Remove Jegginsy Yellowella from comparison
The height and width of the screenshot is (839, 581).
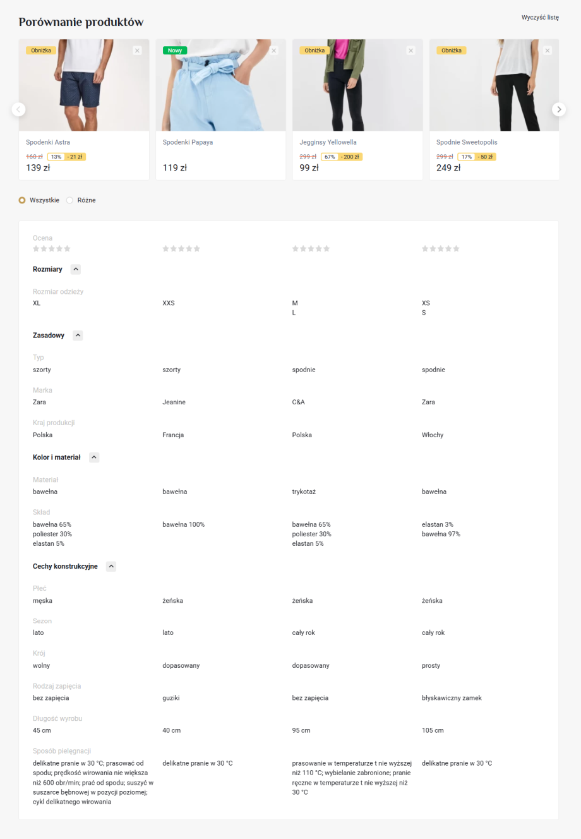[410, 51]
